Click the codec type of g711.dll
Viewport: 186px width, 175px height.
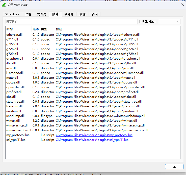click(45, 39)
